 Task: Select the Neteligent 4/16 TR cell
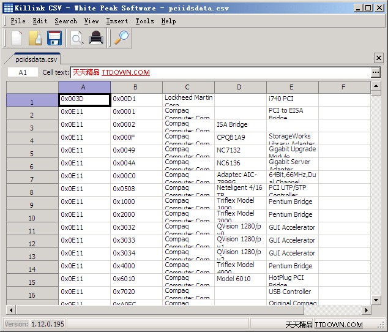pos(241,190)
